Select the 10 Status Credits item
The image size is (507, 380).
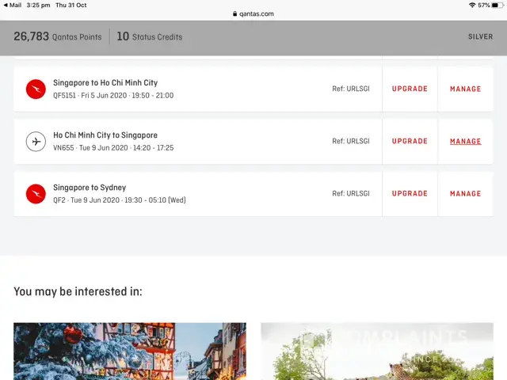point(149,36)
